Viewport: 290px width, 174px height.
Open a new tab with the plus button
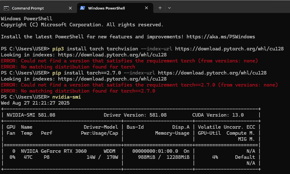click(160, 8)
